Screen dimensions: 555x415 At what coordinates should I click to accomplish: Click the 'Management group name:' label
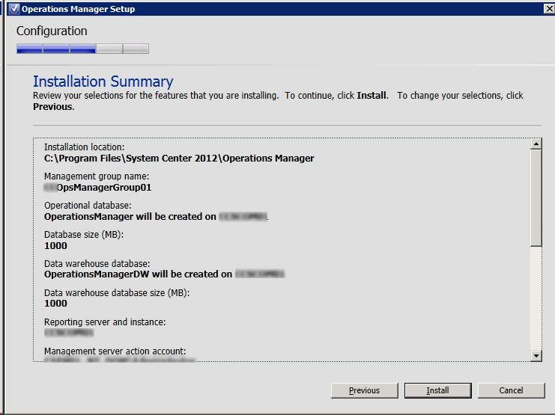click(97, 176)
